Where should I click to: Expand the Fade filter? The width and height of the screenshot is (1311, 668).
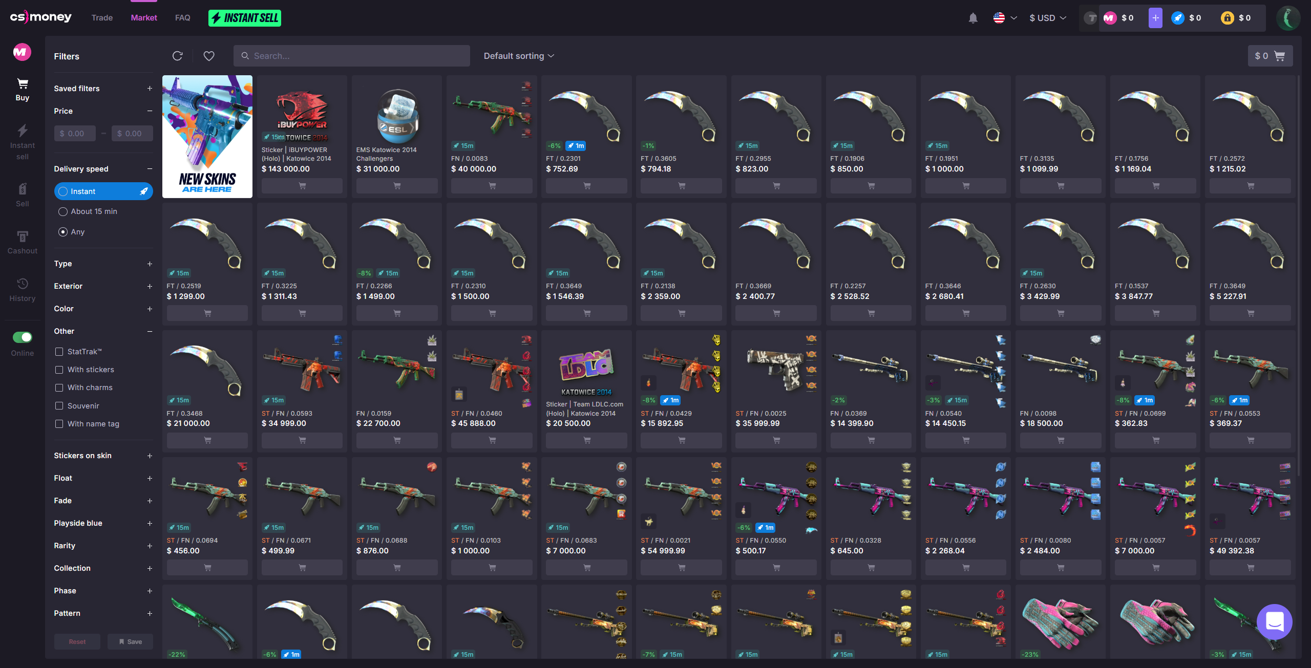[x=103, y=501]
